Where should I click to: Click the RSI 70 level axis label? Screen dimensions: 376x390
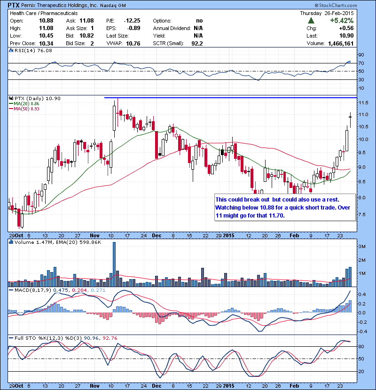pos(361,63)
